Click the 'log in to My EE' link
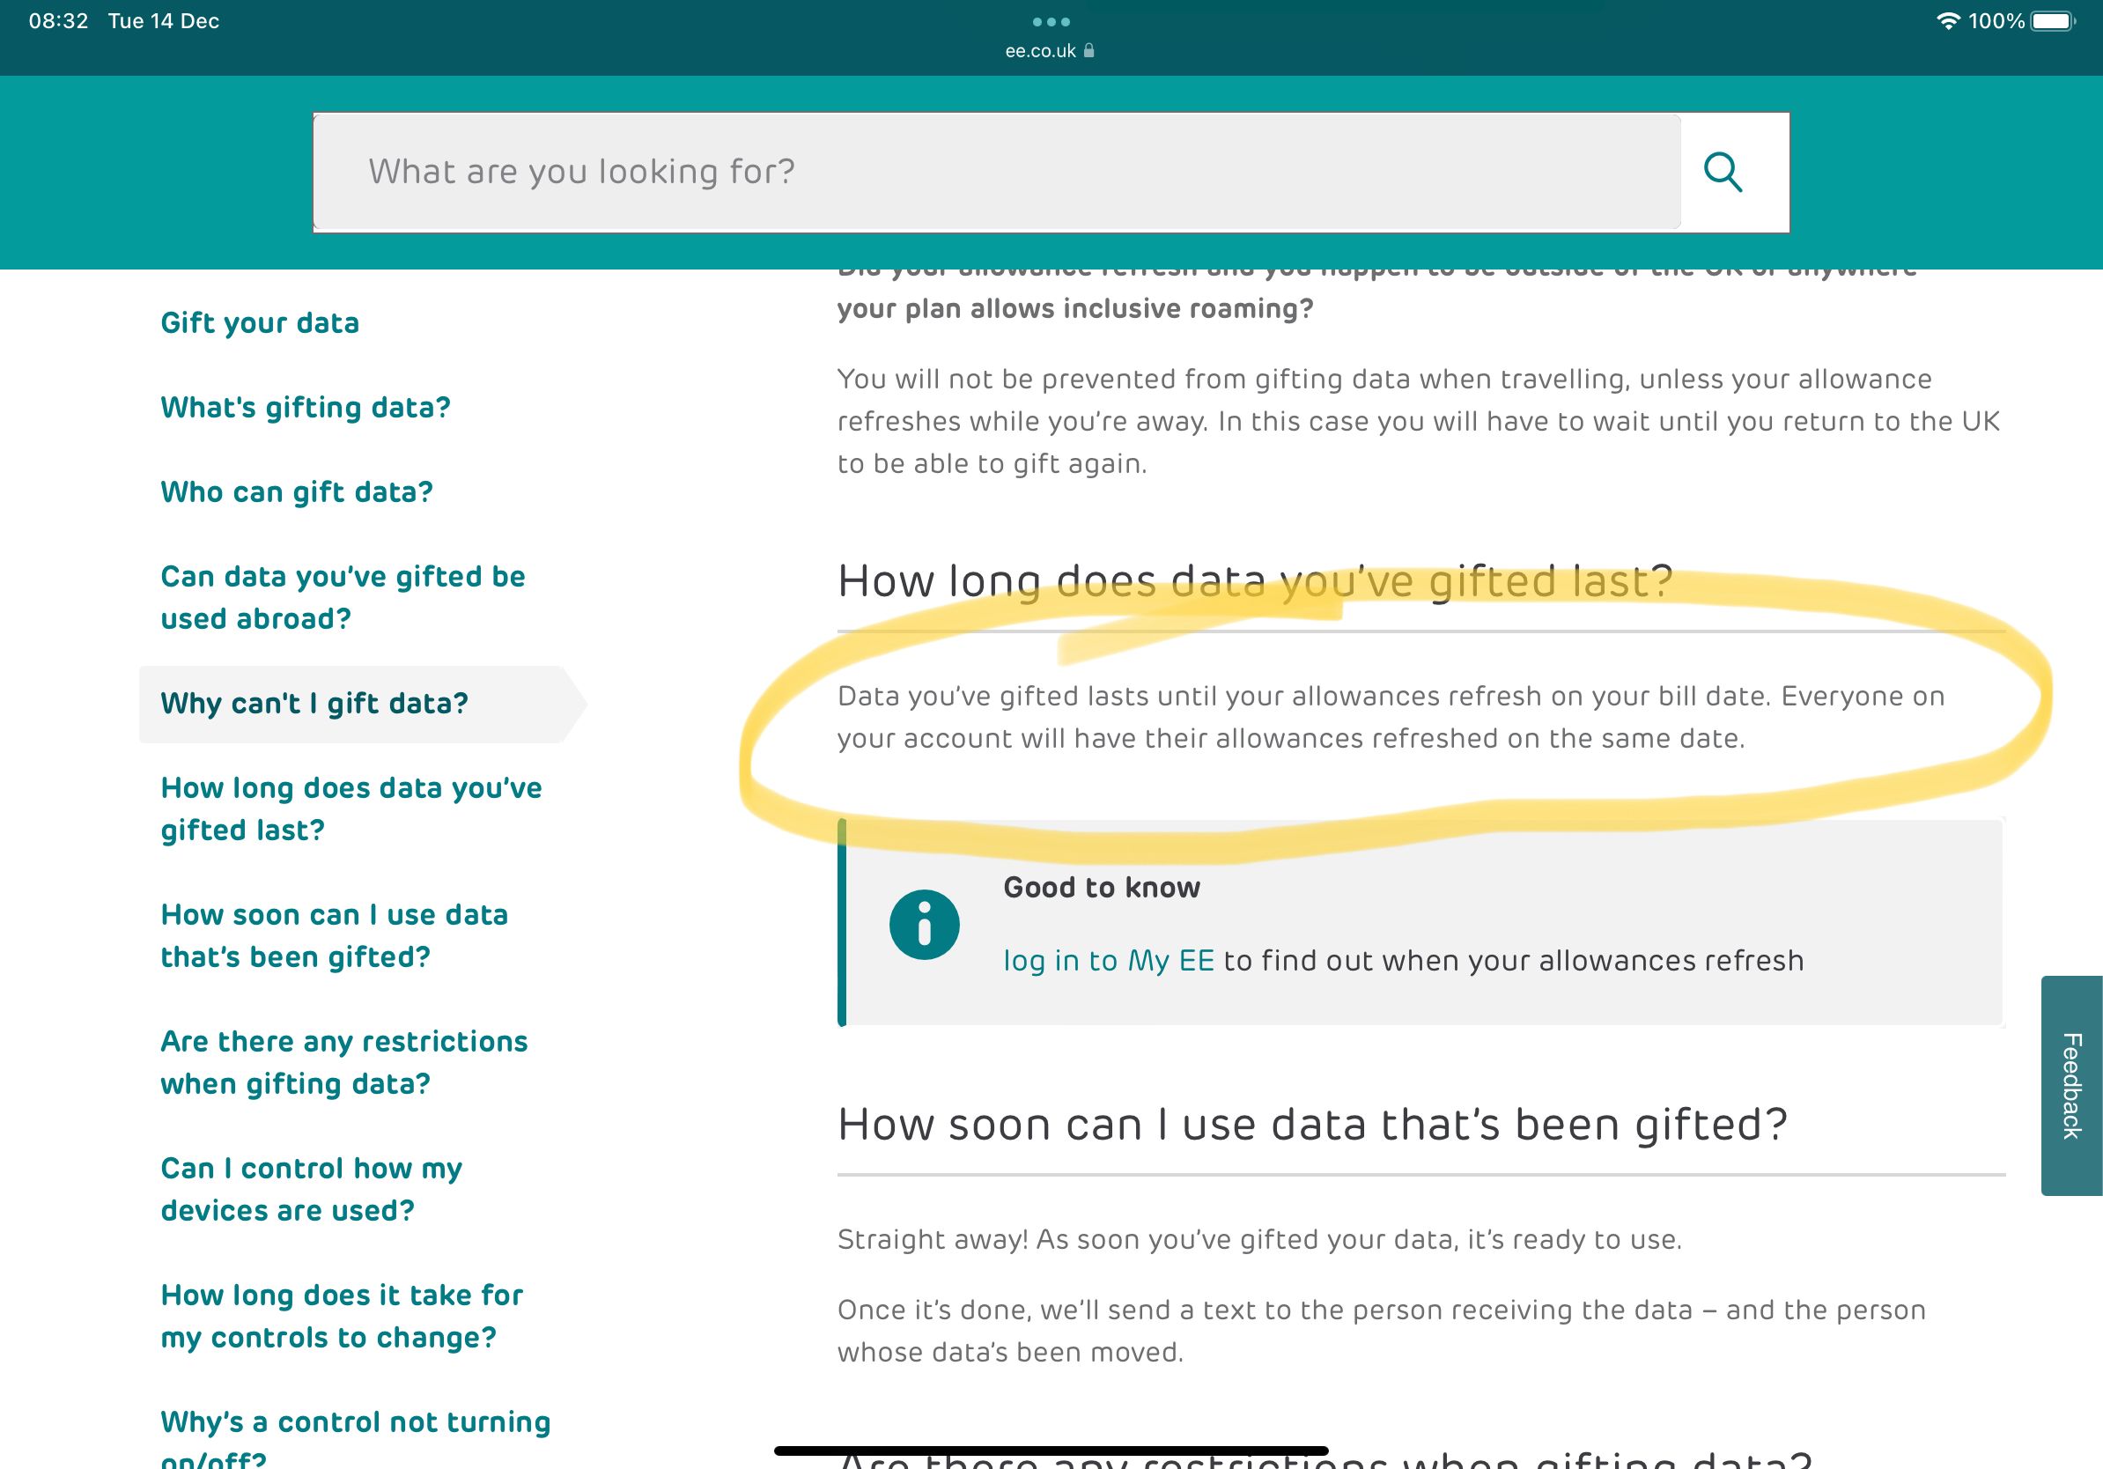Viewport: 2103px width, 1469px height. pyautogui.click(x=1108, y=961)
